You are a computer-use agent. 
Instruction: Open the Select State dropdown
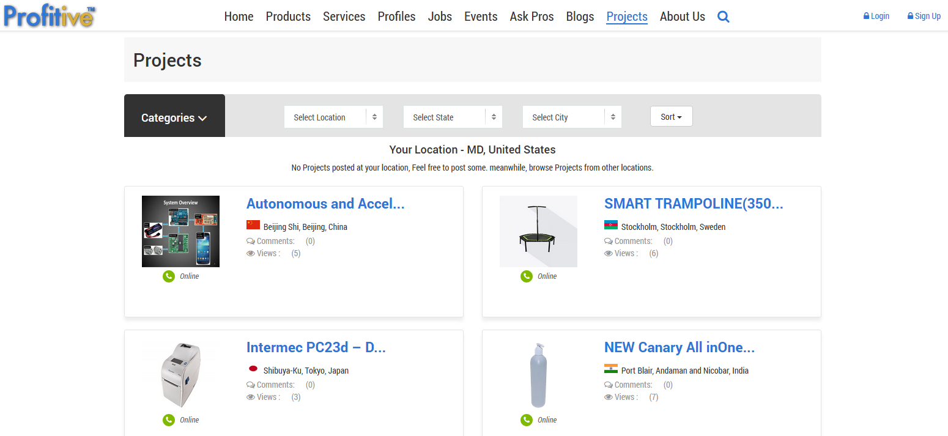[453, 117]
